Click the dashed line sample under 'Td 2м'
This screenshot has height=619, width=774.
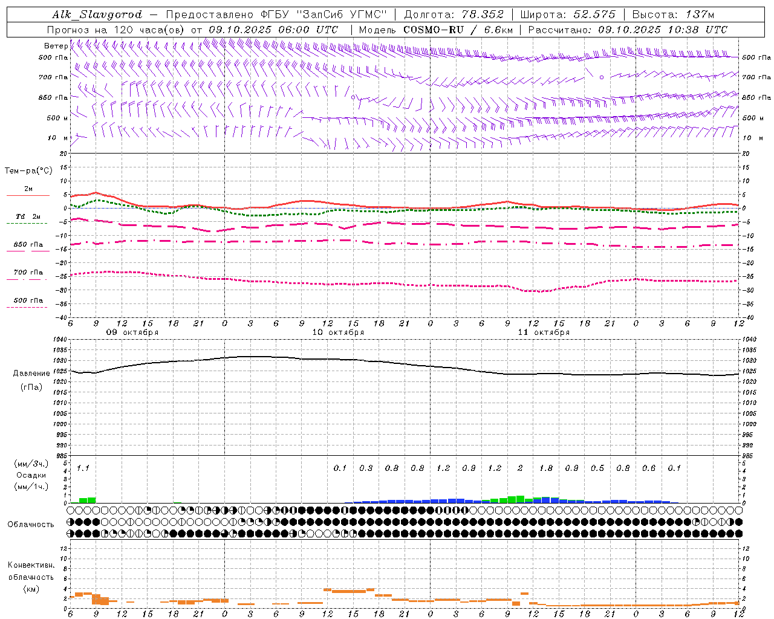27,223
